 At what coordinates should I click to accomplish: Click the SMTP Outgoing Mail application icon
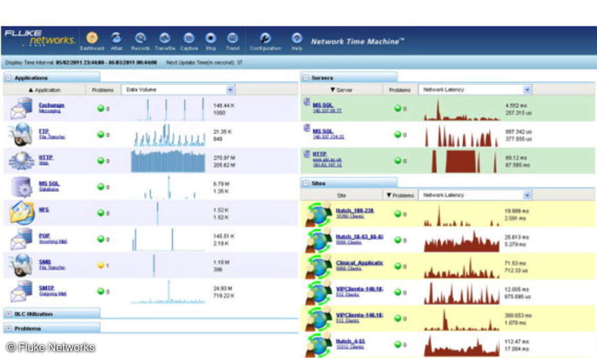pos(22,291)
